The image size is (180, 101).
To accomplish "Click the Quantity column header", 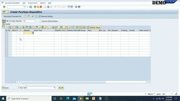I will click(x=58, y=30).
